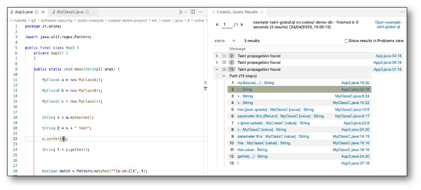Click the editor minimap scrollbar marker
The image size is (421, 190).
click(205, 89)
